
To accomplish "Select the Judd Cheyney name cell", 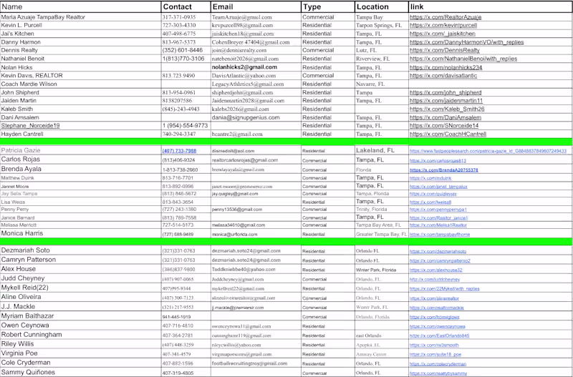I will coord(80,278).
